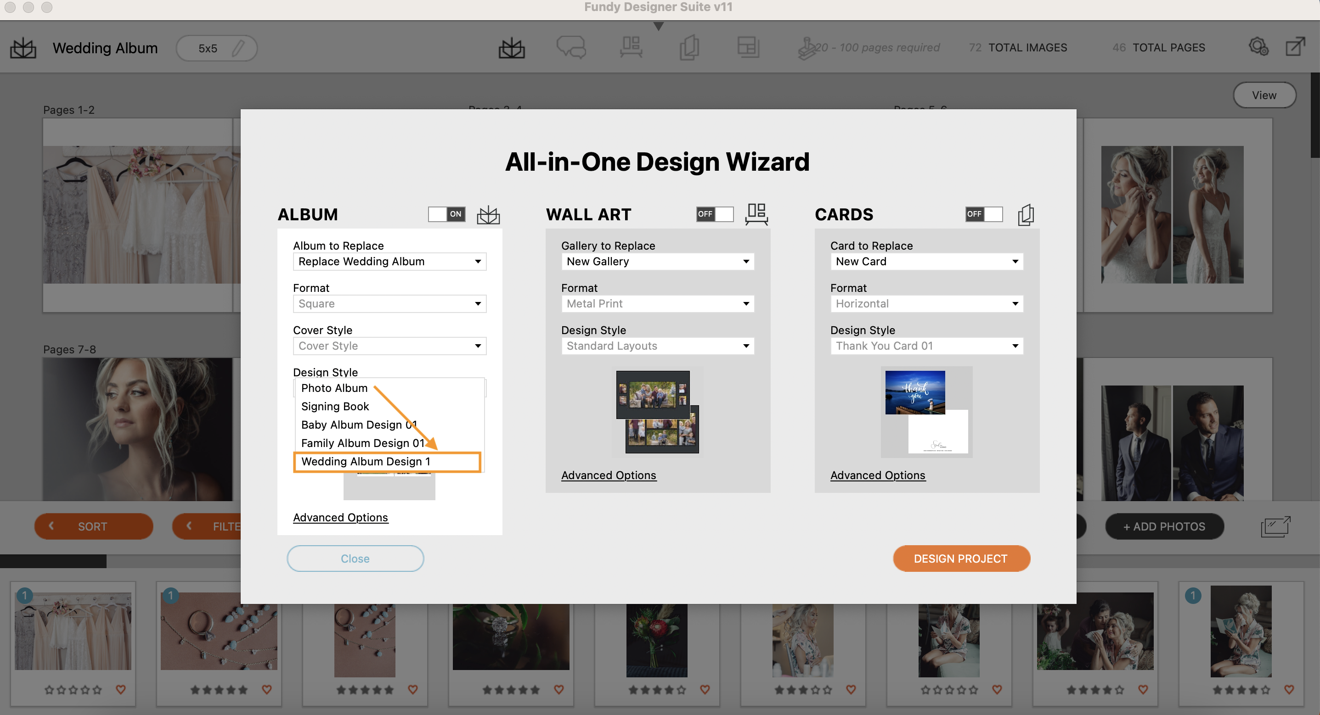1320x715 pixels.
Task: Open the Horizontal card format dropdown
Action: coord(927,304)
